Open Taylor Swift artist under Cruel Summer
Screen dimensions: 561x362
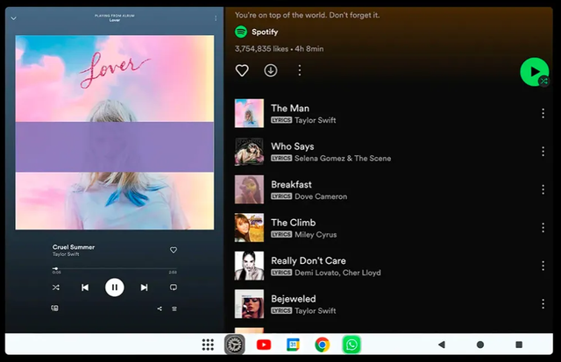pyautogui.click(x=66, y=254)
